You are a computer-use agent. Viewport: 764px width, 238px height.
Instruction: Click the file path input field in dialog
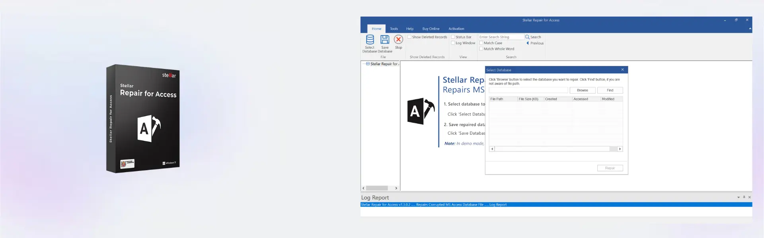point(528,90)
